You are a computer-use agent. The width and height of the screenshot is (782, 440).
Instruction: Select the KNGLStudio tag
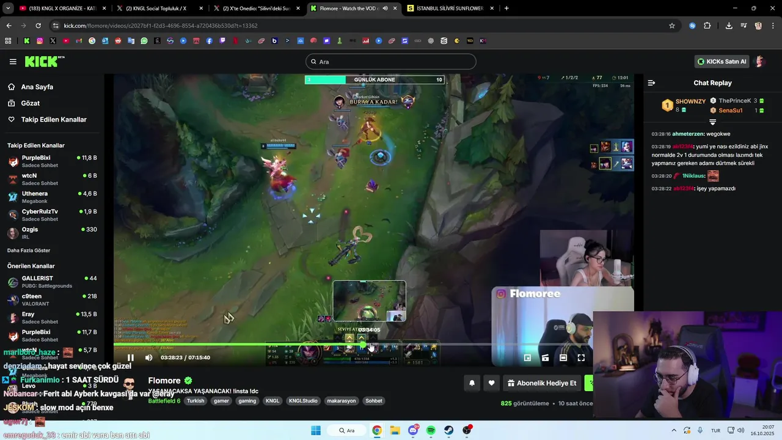coord(304,401)
